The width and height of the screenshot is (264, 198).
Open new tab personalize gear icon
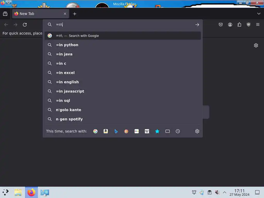[x=256, y=45]
